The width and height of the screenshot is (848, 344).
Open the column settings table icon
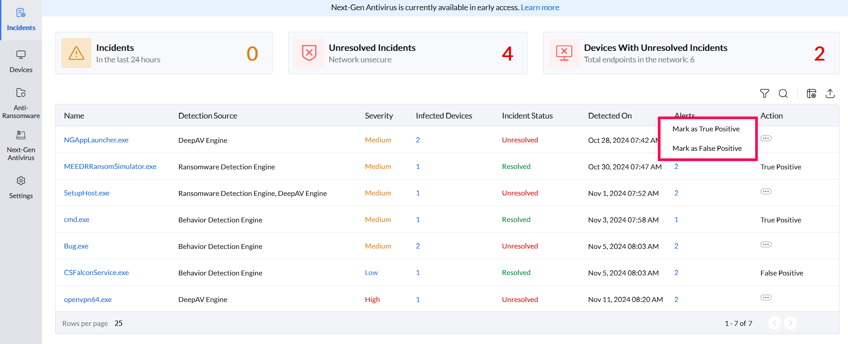tap(811, 93)
